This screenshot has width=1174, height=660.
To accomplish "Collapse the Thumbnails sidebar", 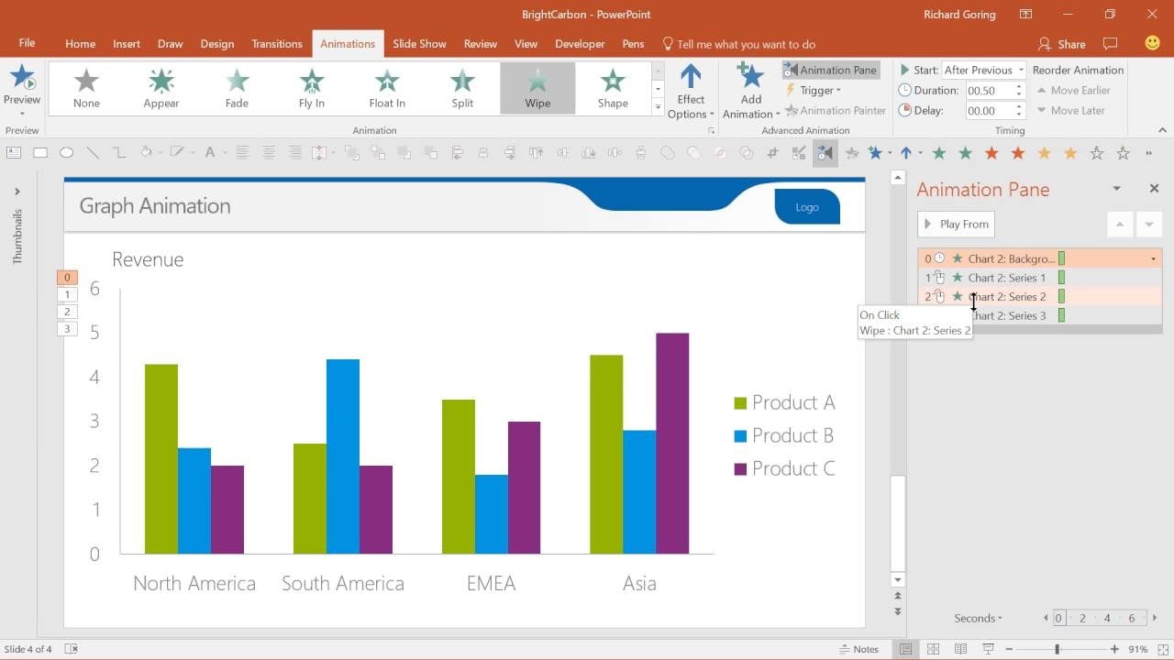I will tap(17, 192).
